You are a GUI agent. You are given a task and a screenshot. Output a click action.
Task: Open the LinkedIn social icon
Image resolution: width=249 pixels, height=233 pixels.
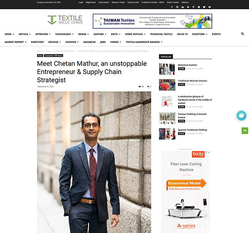[183, 7]
